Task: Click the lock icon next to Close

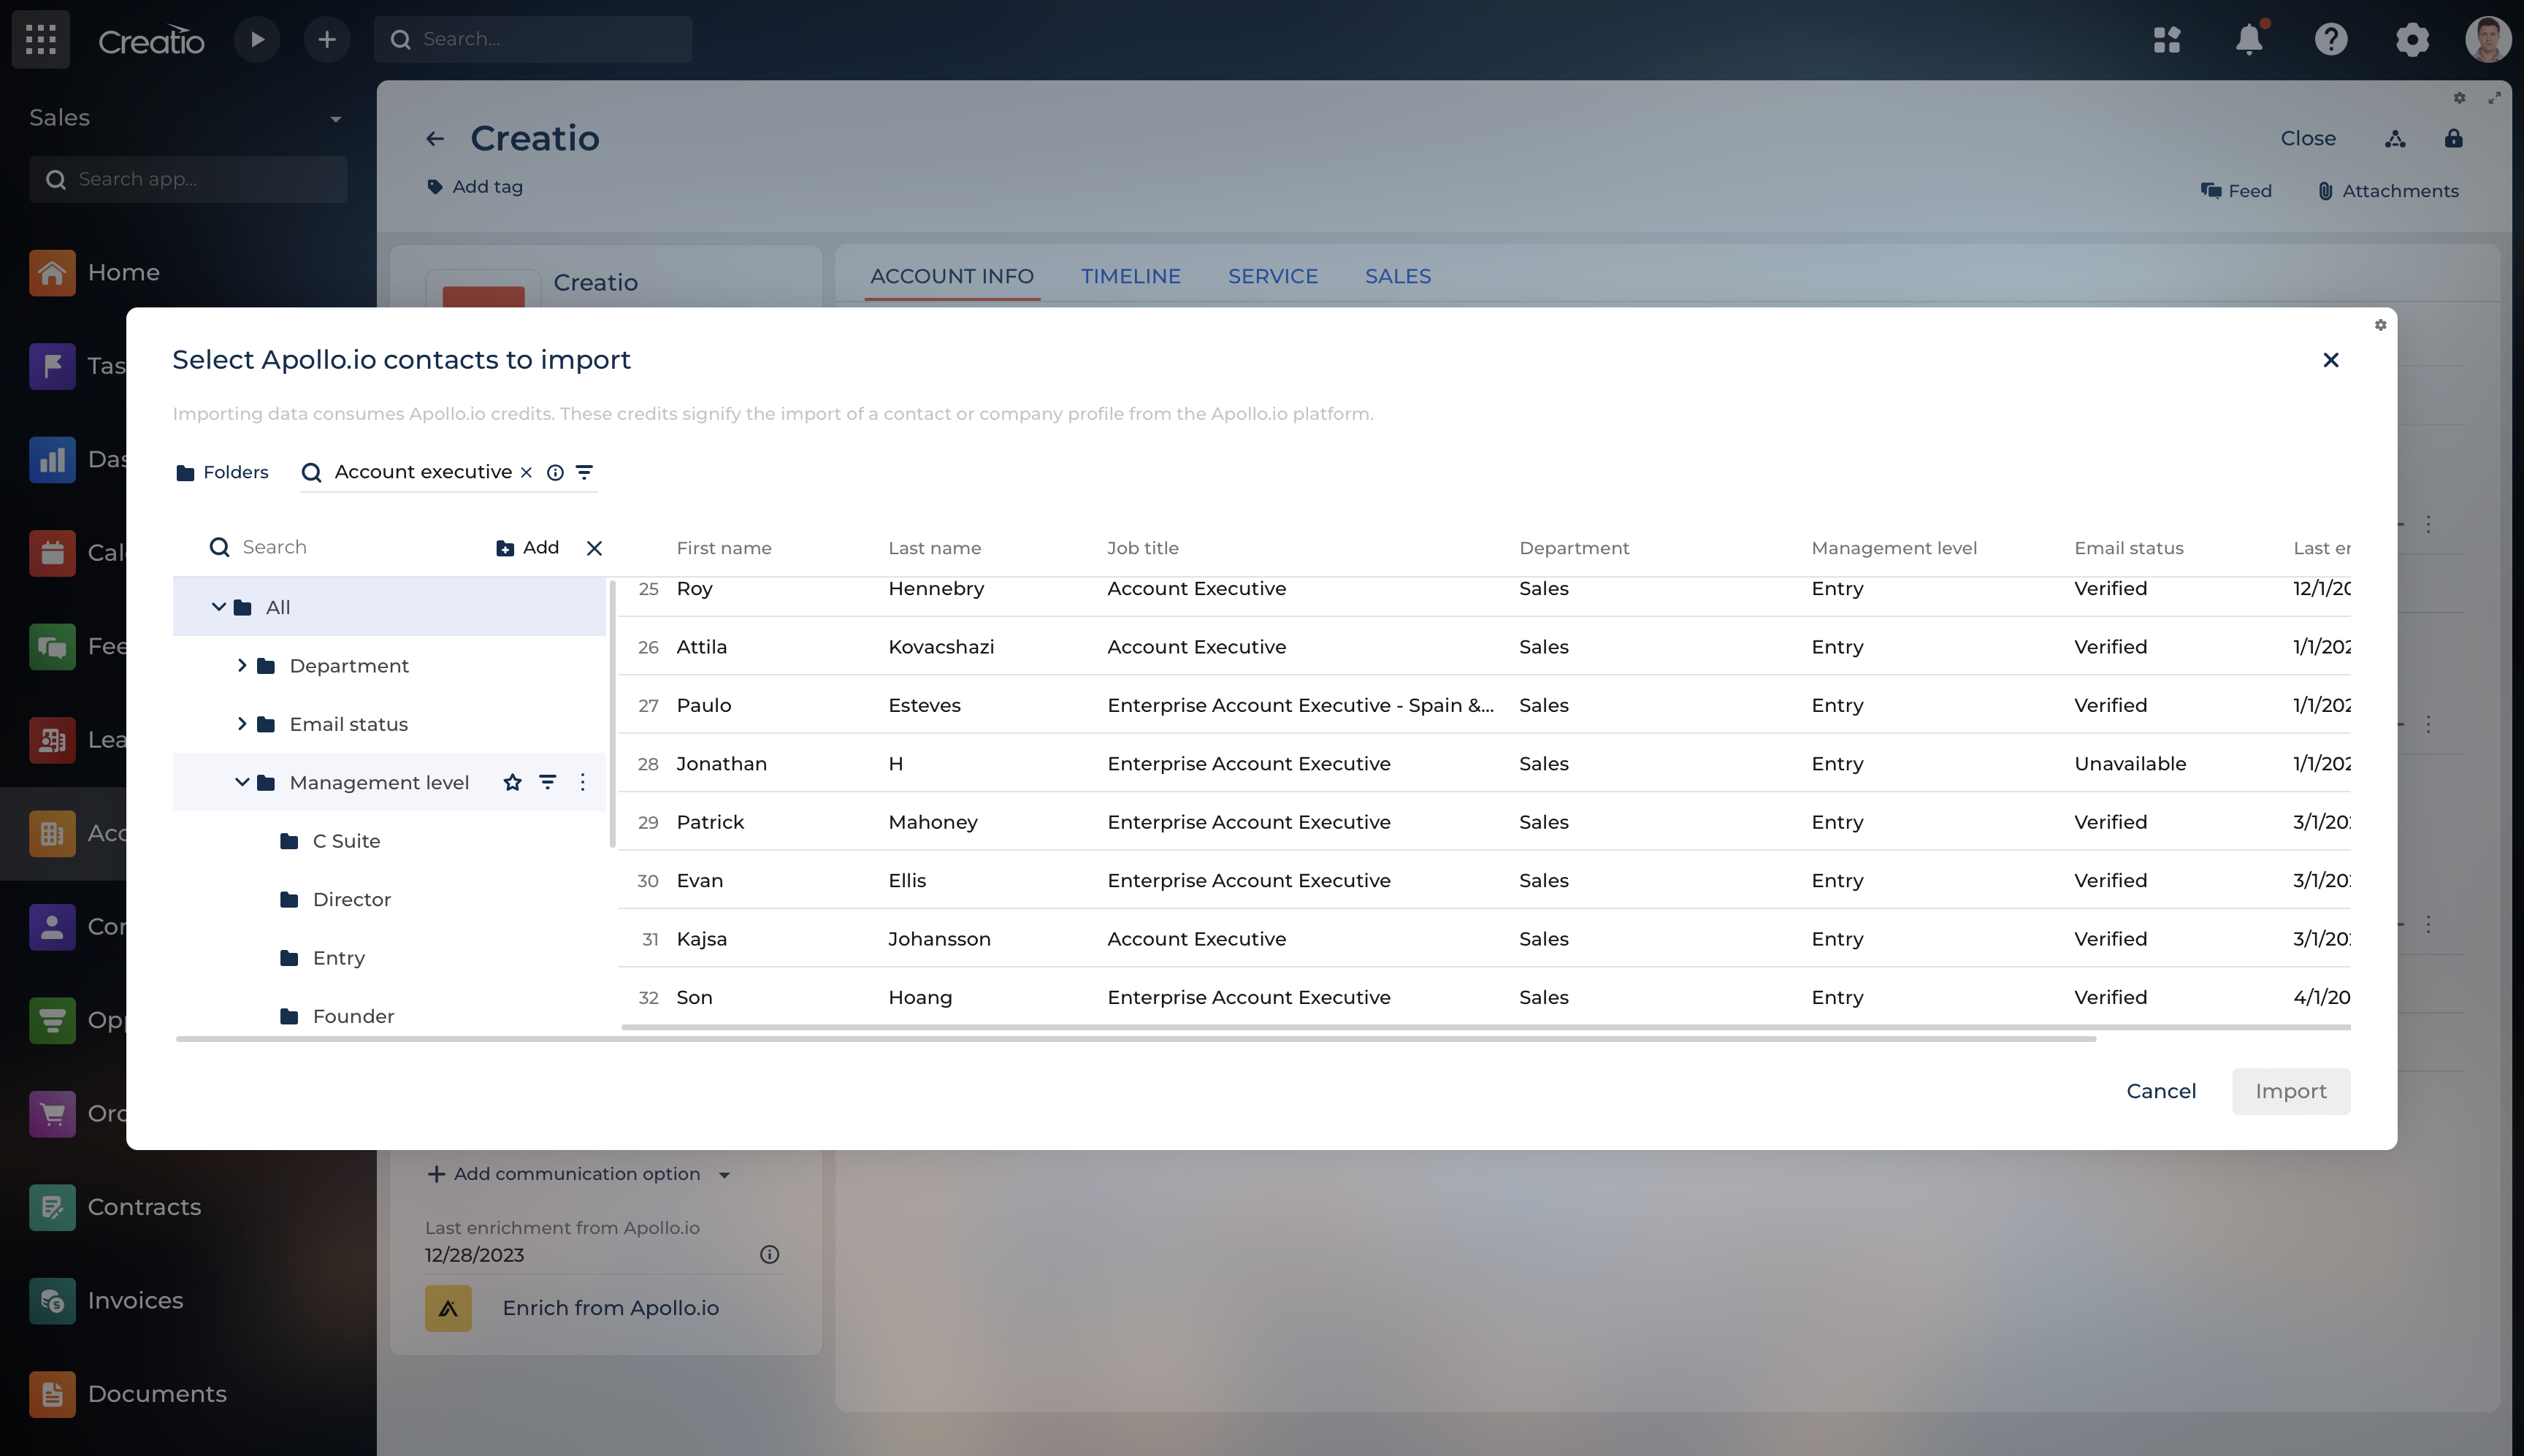Action: click(2455, 138)
